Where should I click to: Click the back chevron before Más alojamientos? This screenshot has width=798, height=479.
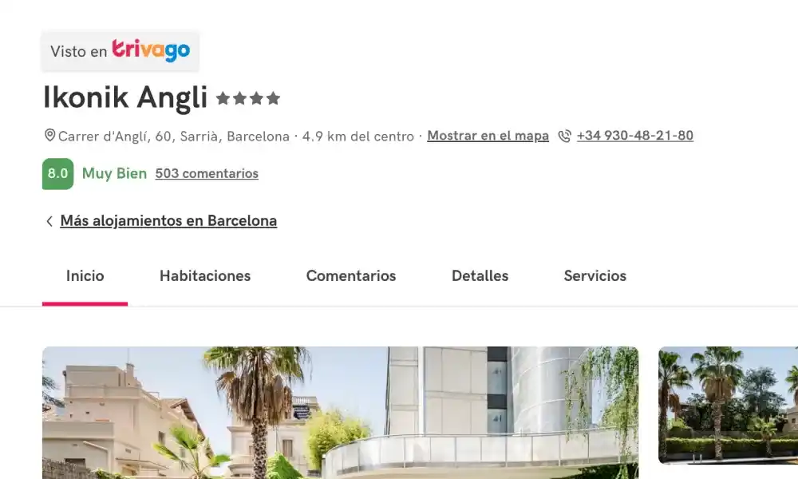click(49, 221)
